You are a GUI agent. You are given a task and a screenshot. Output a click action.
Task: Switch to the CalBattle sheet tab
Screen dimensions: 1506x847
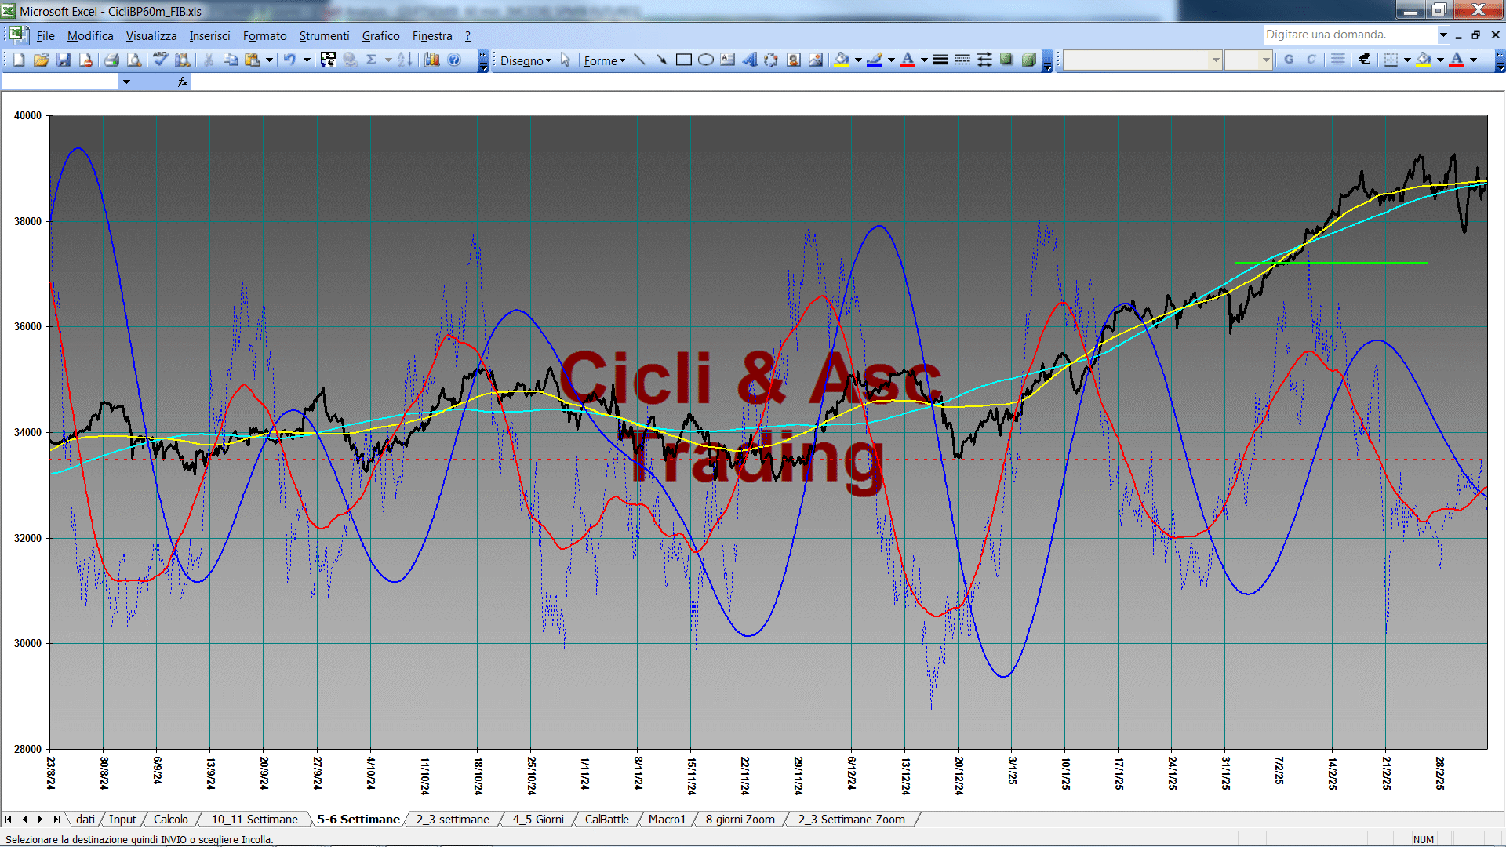606,819
